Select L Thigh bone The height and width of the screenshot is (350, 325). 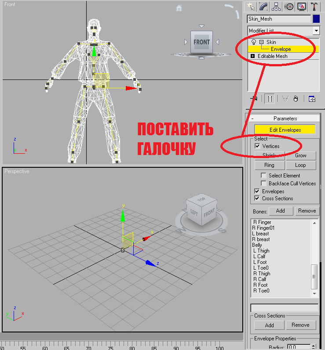click(261, 251)
